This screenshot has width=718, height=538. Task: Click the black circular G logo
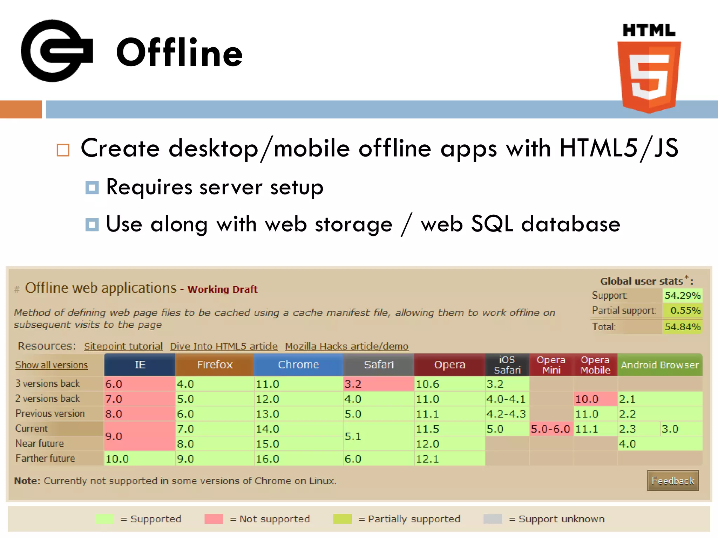click(x=56, y=51)
